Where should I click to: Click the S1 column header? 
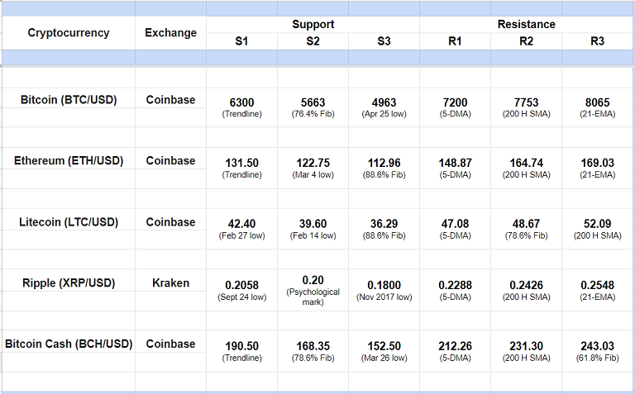click(x=241, y=40)
